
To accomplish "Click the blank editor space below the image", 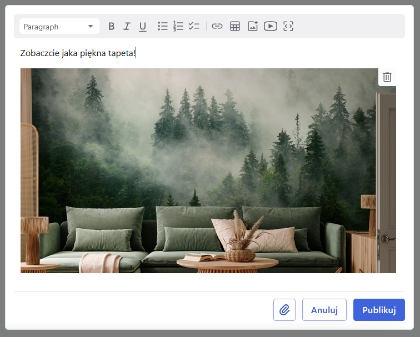I will pyautogui.click(x=208, y=282).
